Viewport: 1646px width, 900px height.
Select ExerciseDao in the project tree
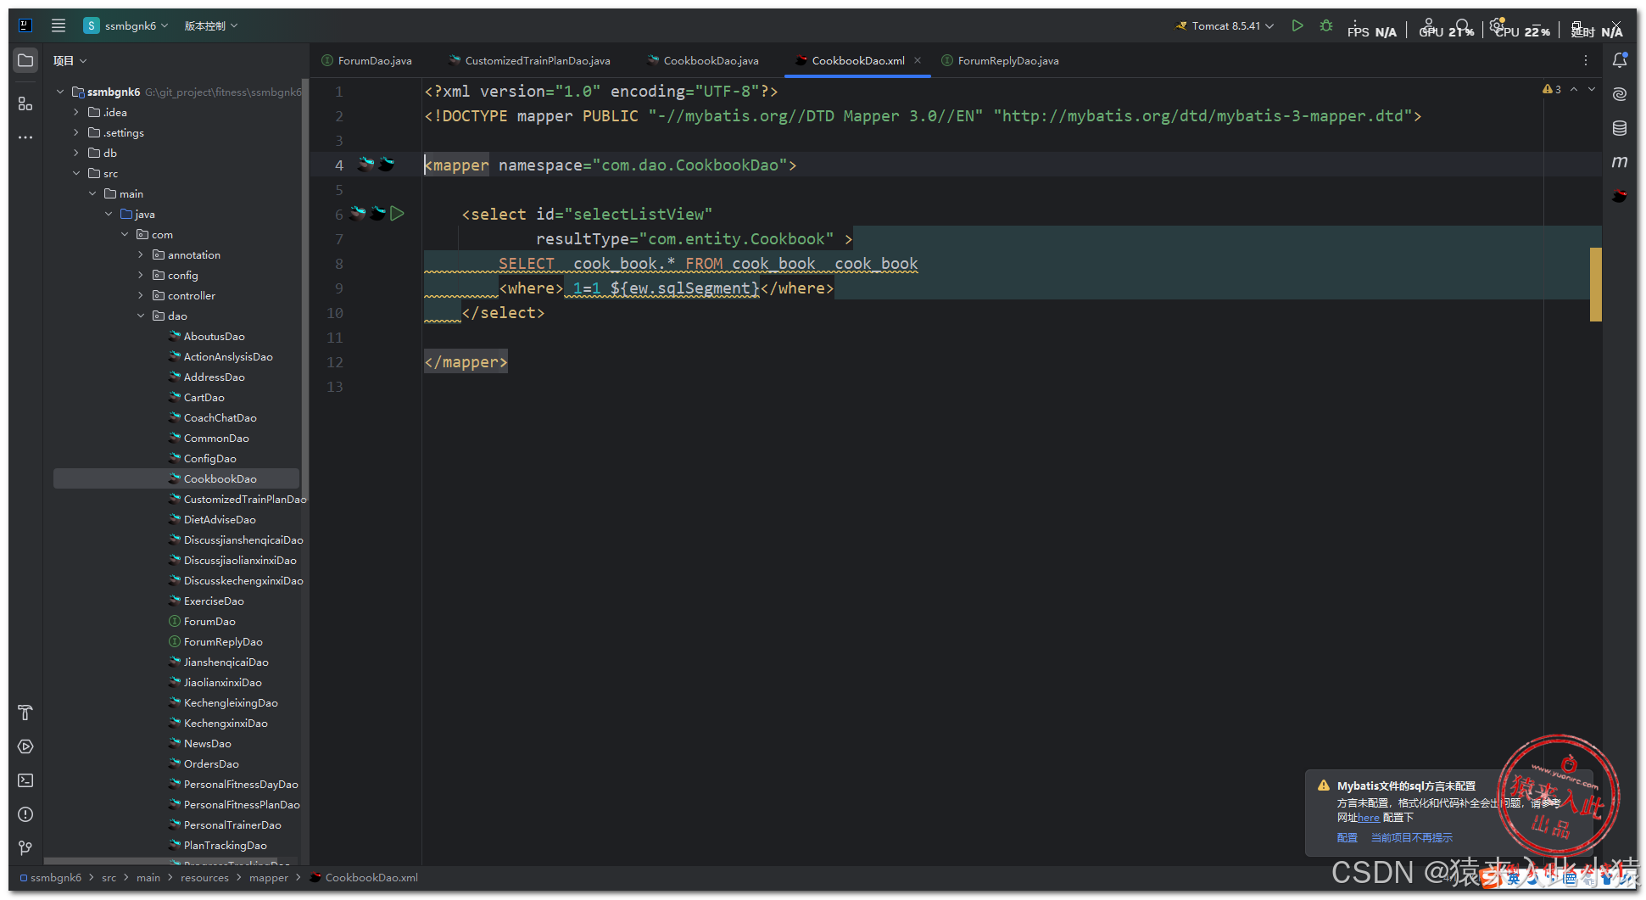pos(214,601)
